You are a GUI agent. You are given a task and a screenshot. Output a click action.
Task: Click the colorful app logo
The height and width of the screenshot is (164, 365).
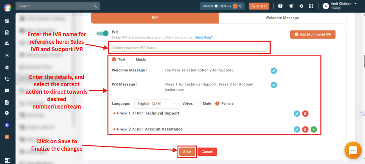coord(7,7)
